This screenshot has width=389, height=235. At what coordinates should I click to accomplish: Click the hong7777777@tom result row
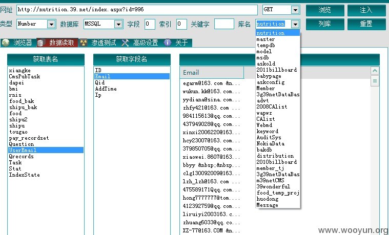[212, 198]
